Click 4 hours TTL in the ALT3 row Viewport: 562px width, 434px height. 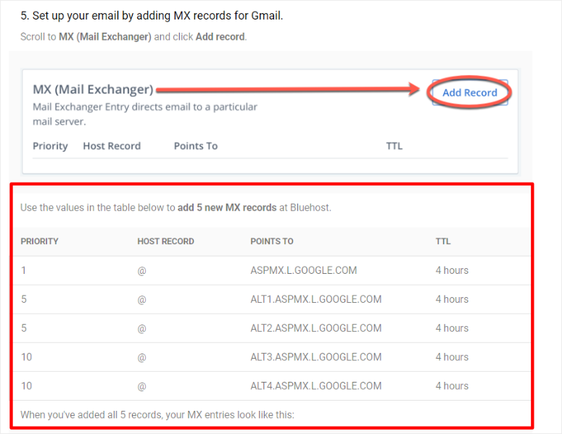pos(452,357)
